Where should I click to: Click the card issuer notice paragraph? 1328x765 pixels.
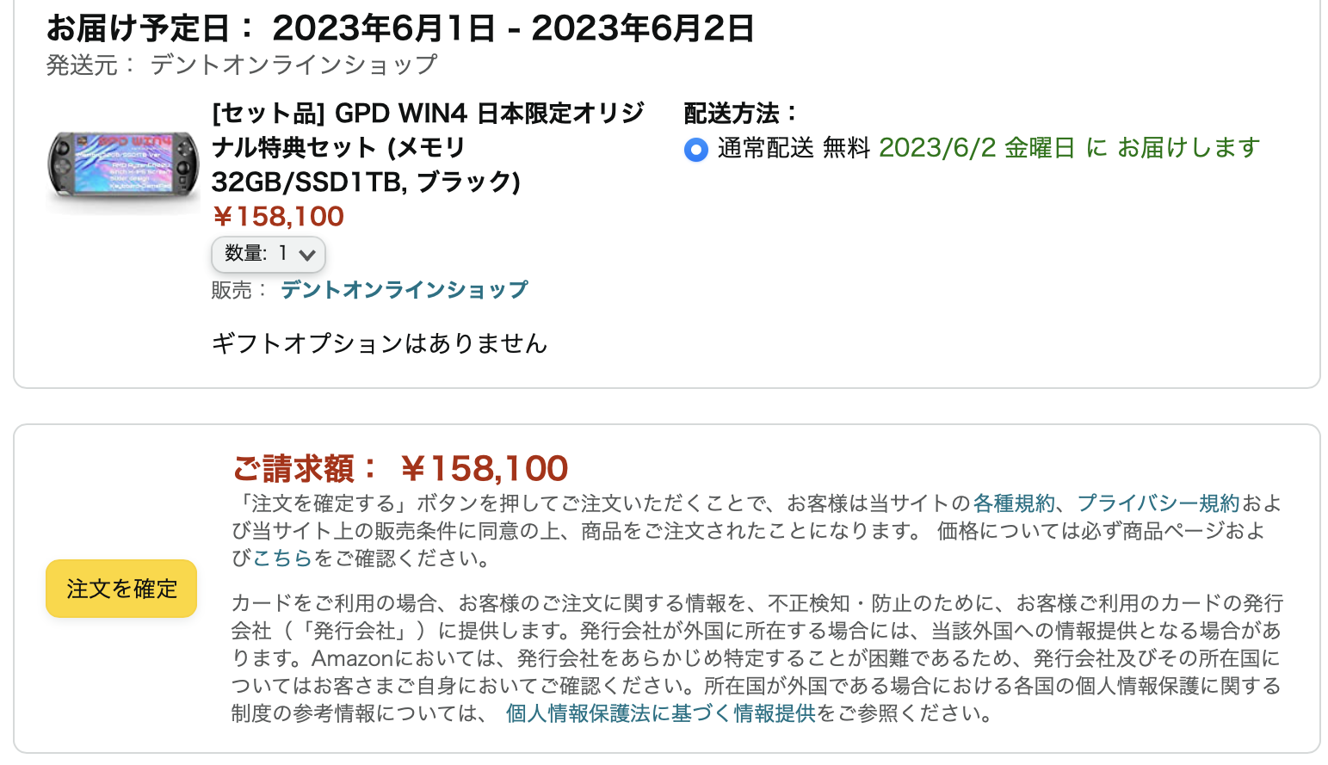[x=756, y=657]
